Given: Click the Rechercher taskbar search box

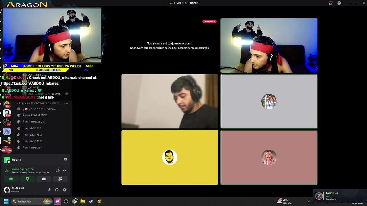Looking at the screenshot, I should pyautogui.click(x=32, y=201).
